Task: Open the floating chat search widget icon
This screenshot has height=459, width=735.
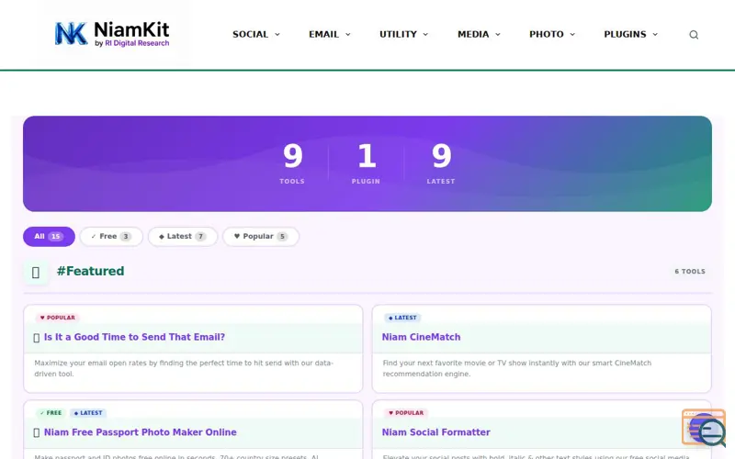Action: (x=704, y=428)
